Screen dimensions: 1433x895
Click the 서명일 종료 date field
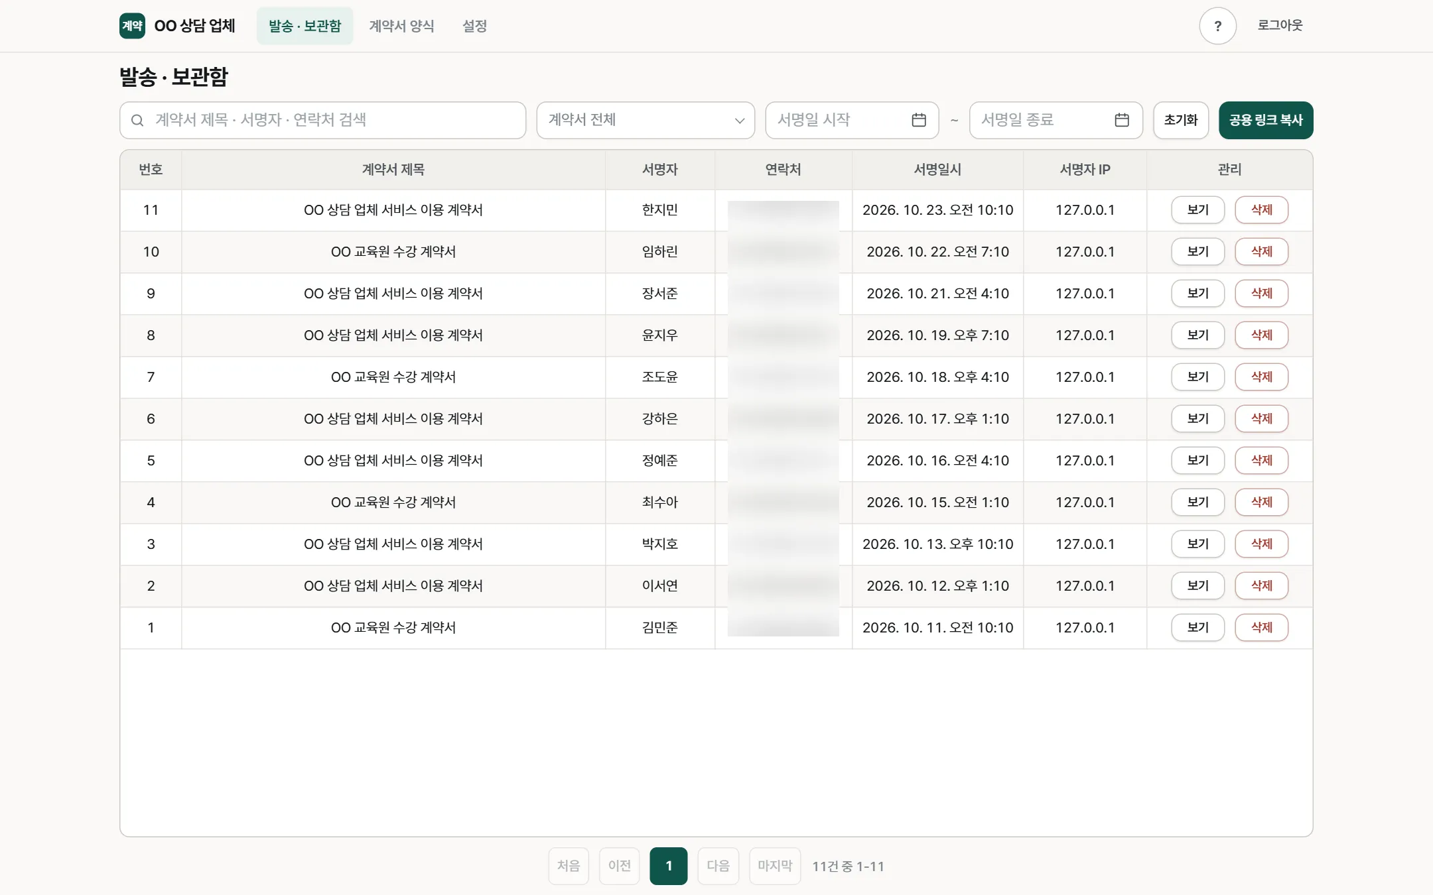[x=1056, y=120]
